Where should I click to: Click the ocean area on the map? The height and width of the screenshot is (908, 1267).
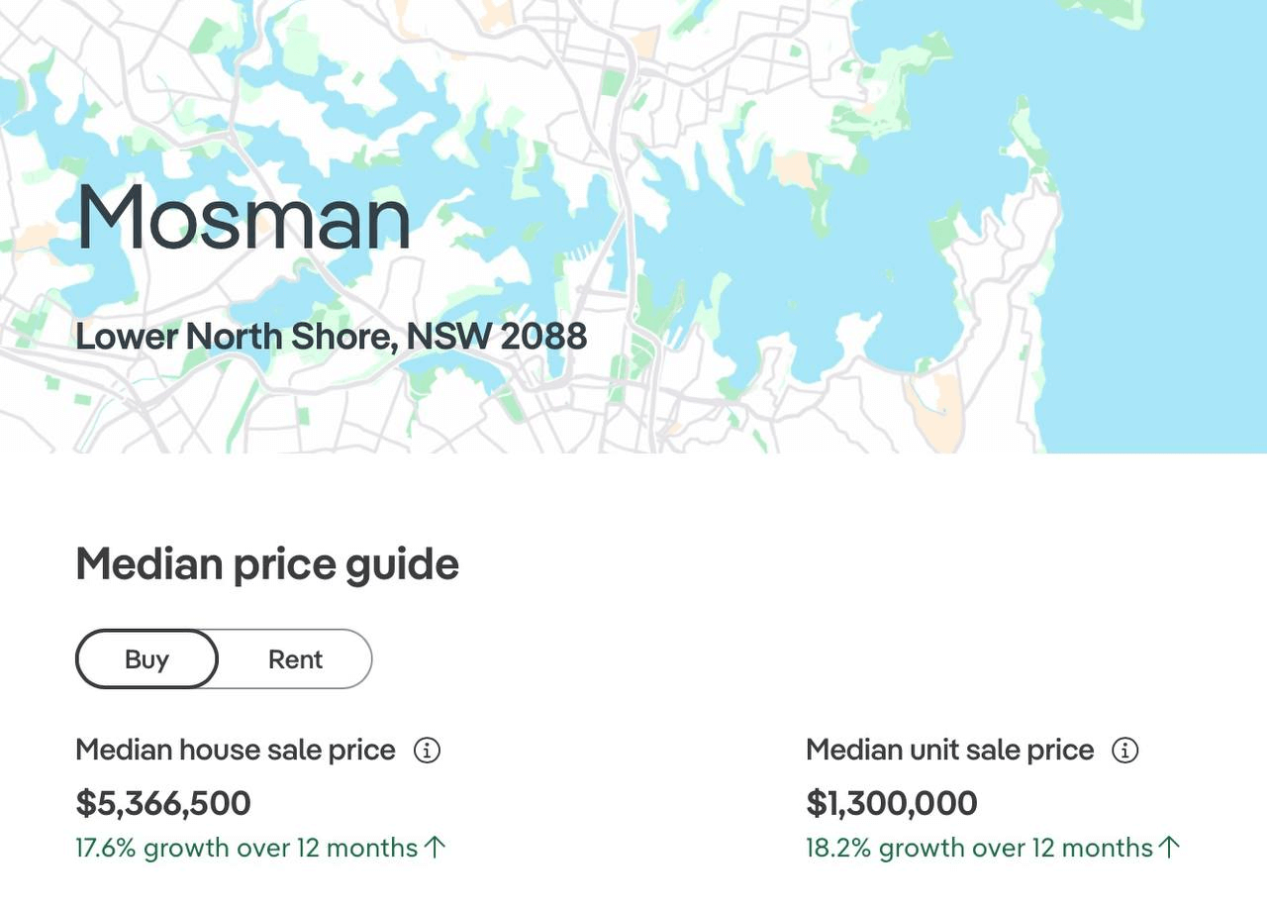coord(1158,248)
